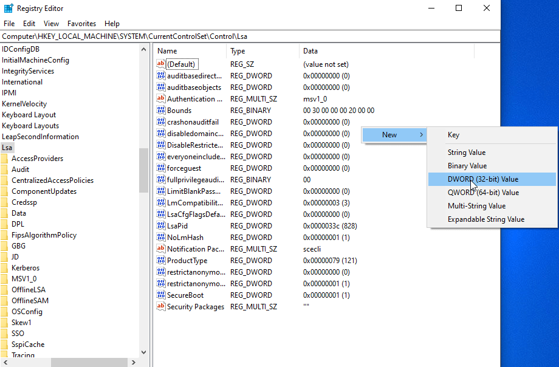Click the tree pane scroll down arrow
This screenshot has height=367, width=559.
point(144,352)
